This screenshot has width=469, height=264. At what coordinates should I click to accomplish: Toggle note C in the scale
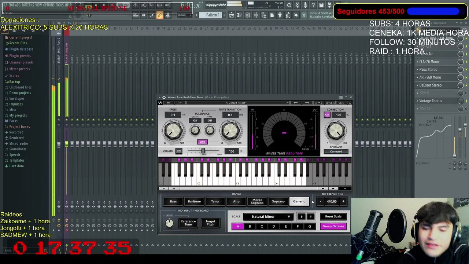(262, 227)
